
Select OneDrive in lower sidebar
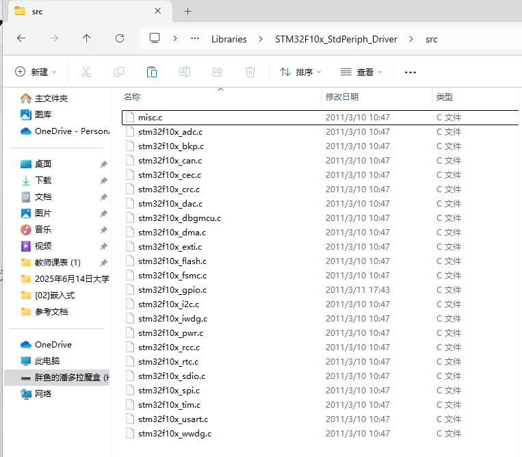tap(46, 345)
